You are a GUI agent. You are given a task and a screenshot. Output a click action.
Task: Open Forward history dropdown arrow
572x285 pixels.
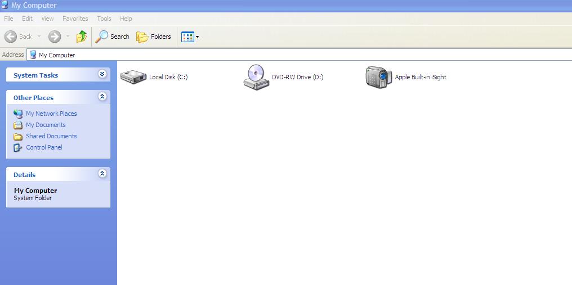tap(68, 37)
